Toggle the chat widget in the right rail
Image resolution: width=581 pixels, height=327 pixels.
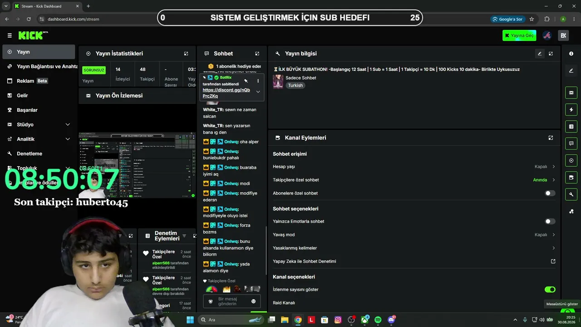click(571, 144)
